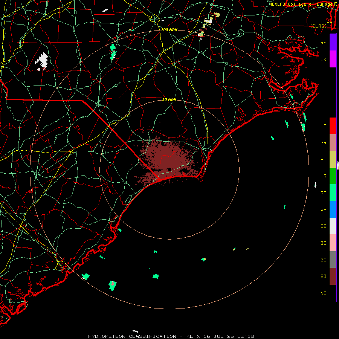Click the '16 JUL 25' date text
Viewport: 339px width, 339px height.
coord(219,336)
